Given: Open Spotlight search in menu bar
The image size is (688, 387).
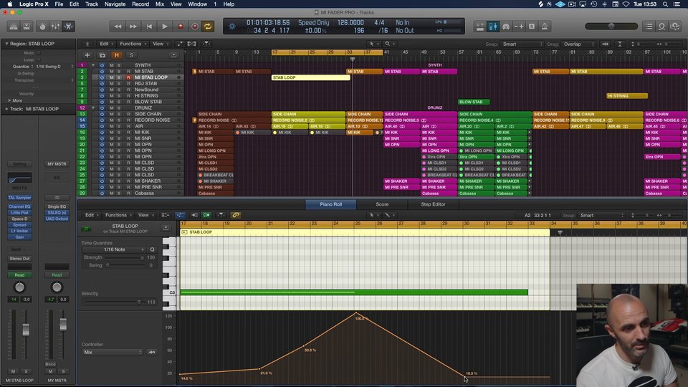Looking at the screenshot, I should coord(665,4).
